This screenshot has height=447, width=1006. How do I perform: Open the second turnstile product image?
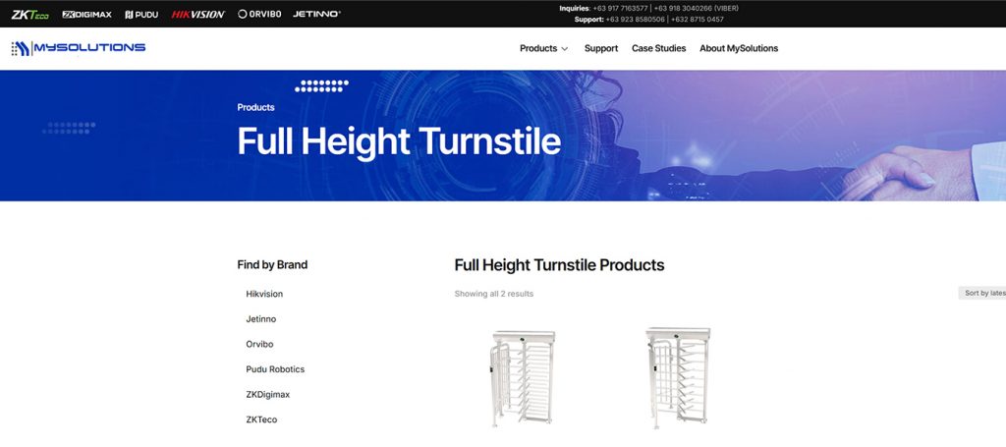678,378
